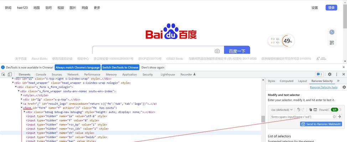Click the Baidu logo

point(171,32)
